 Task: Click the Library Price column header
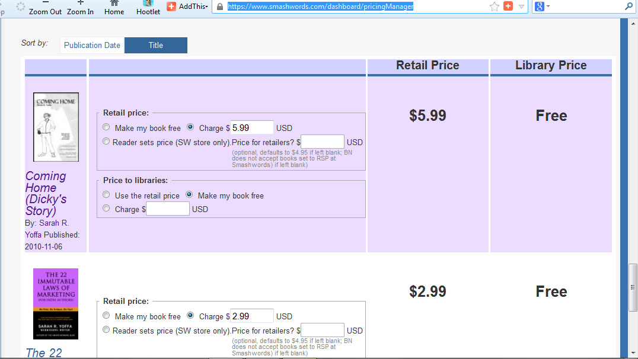click(551, 65)
